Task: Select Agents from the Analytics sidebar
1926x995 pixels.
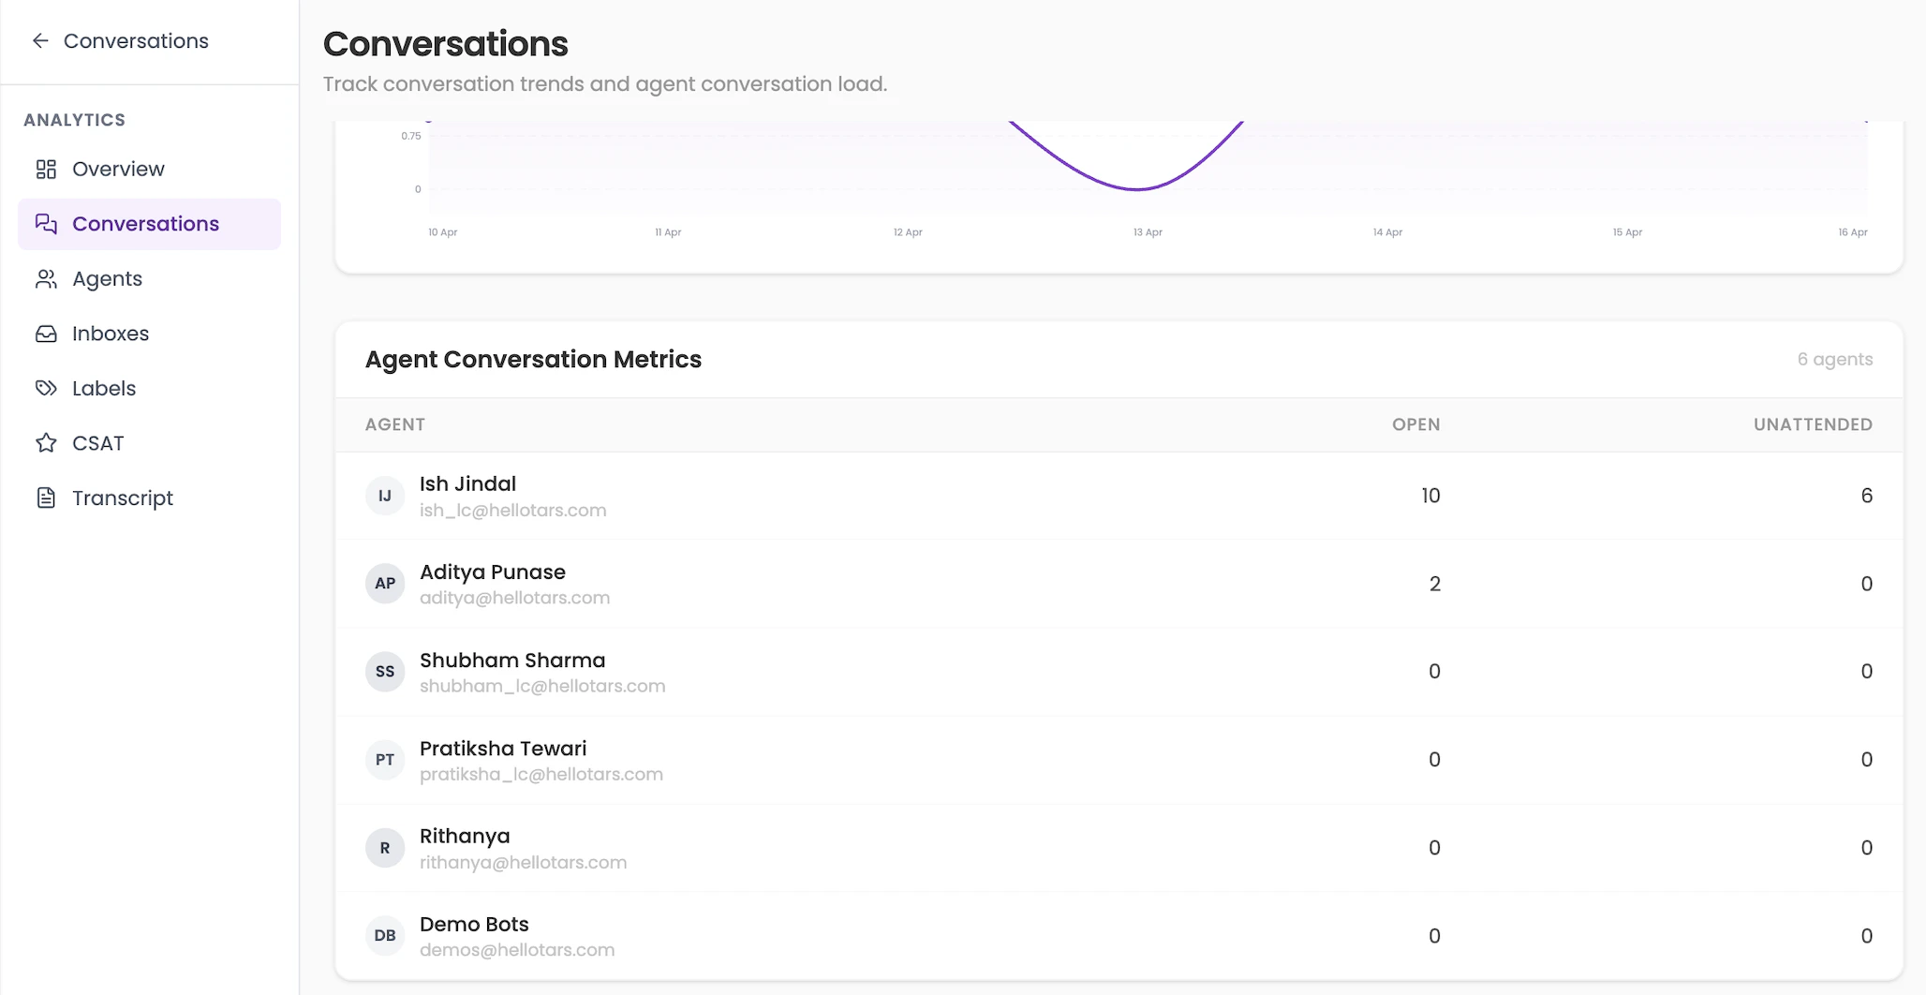Action: (107, 278)
